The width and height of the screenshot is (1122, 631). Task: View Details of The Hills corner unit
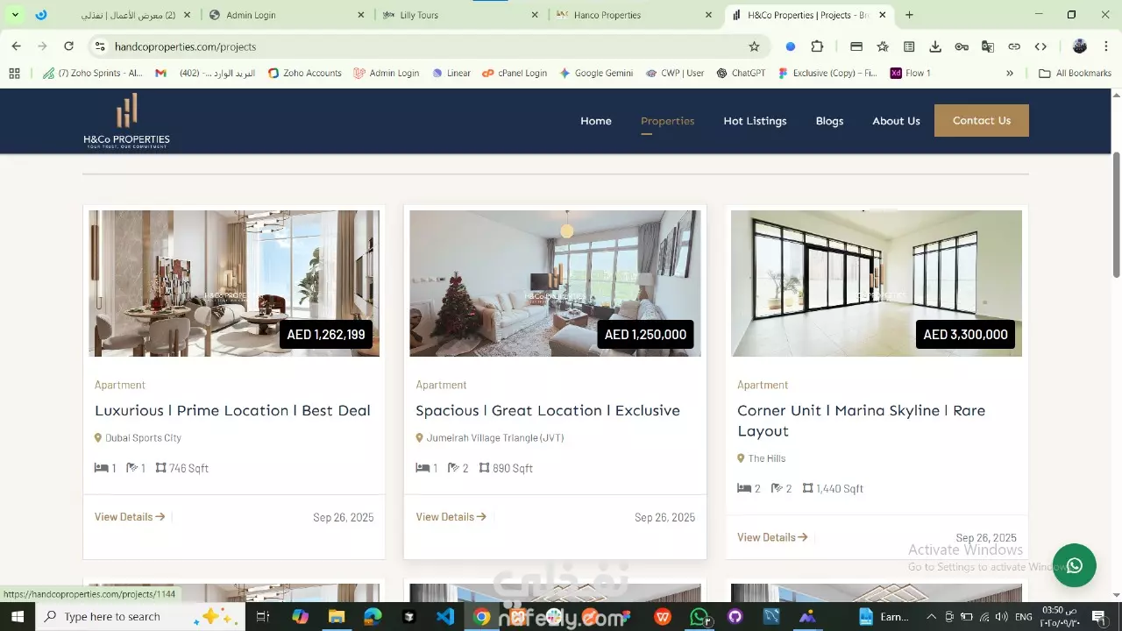772,537
